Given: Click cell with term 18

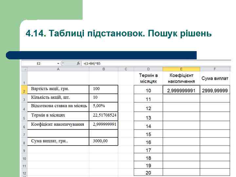Looking at the screenshot, I should coord(148,157).
